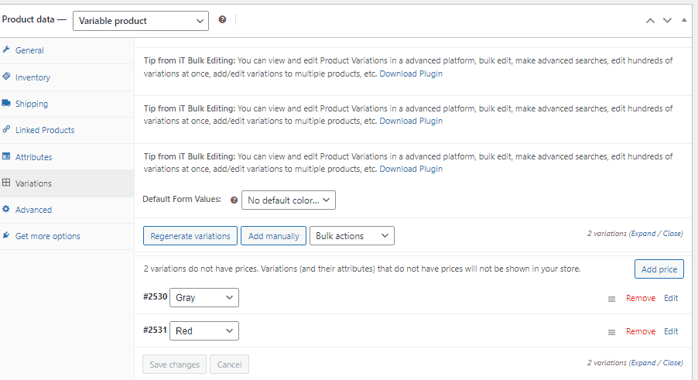
Task: Click drag handle icon for Red variation
Action: [x=611, y=332]
